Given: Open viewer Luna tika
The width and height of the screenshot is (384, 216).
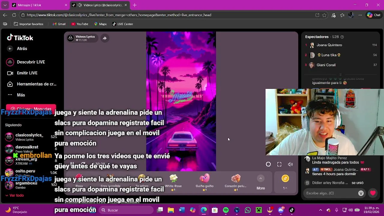Looking at the screenshot, I should click(x=341, y=55).
